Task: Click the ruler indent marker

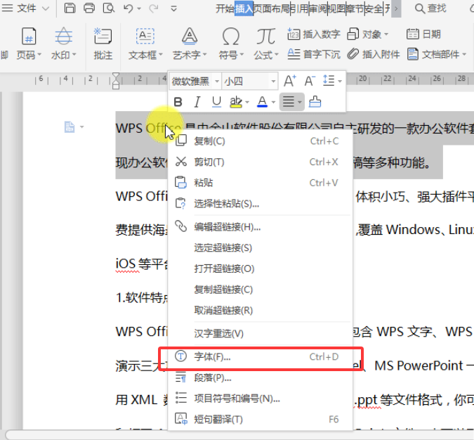Action: click(x=115, y=81)
